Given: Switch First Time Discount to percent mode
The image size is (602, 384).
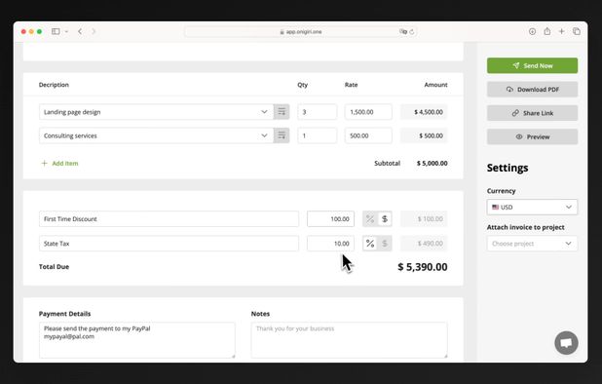Looking at the screenshot, I should coord(370,219).
